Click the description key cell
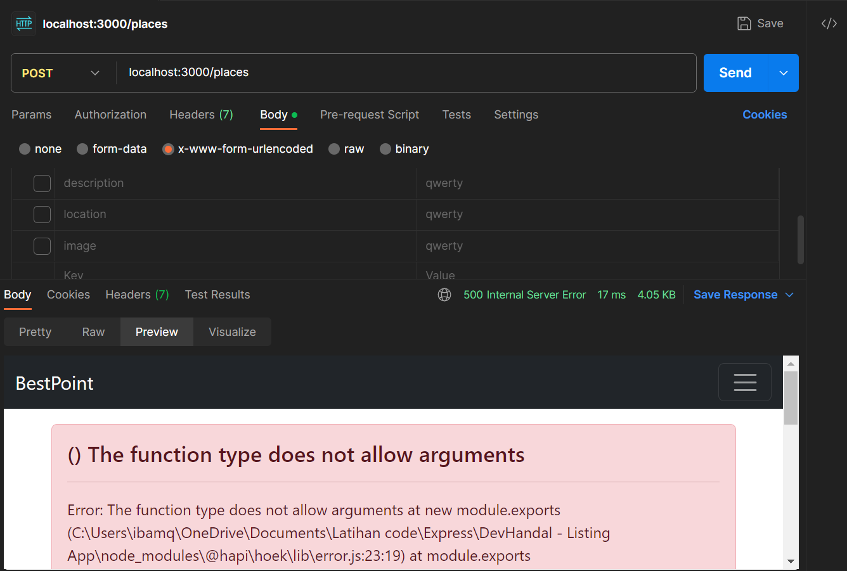Image resolution: width=847 pixels, height=571 pixels. click(x=236, y=183)
